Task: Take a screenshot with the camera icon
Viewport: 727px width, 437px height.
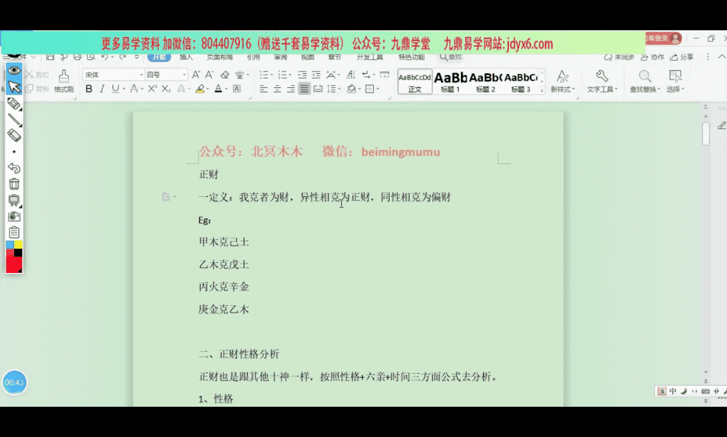Action: pos(14,216)
